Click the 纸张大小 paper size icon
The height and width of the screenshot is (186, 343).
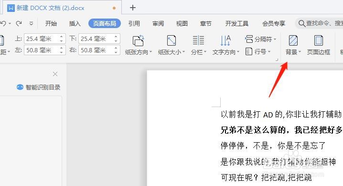tap(171, 40)
